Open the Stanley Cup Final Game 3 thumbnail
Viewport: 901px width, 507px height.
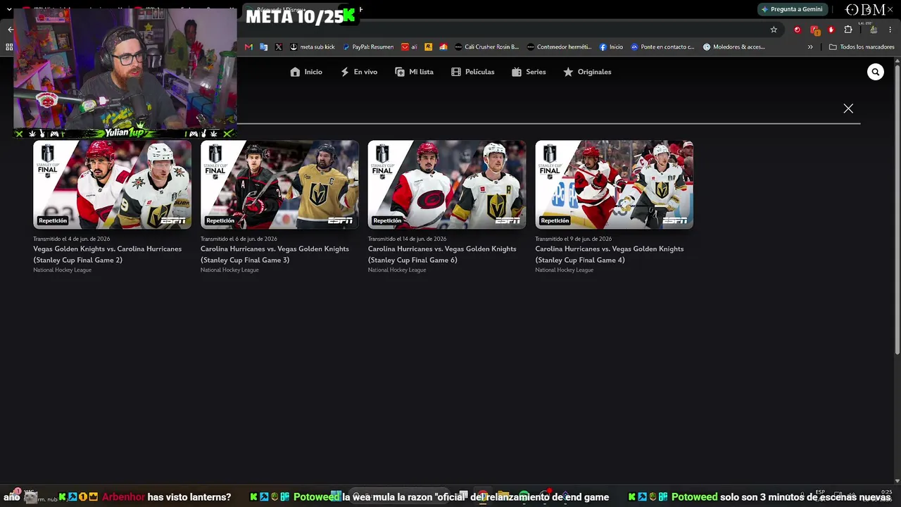(279, 184)
